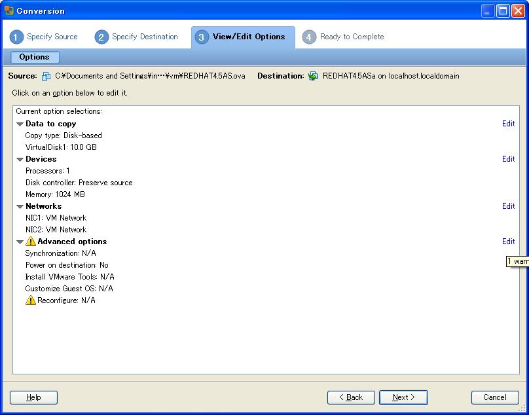
Task: Select 'Memory: 1024 MB' row
Action: pos(56,194)
